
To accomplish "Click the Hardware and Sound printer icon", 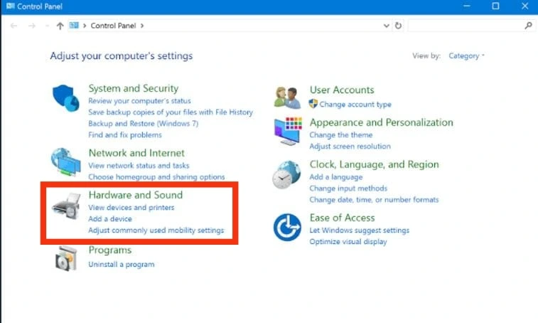I will pyautogui.click(x=66, y=206).
